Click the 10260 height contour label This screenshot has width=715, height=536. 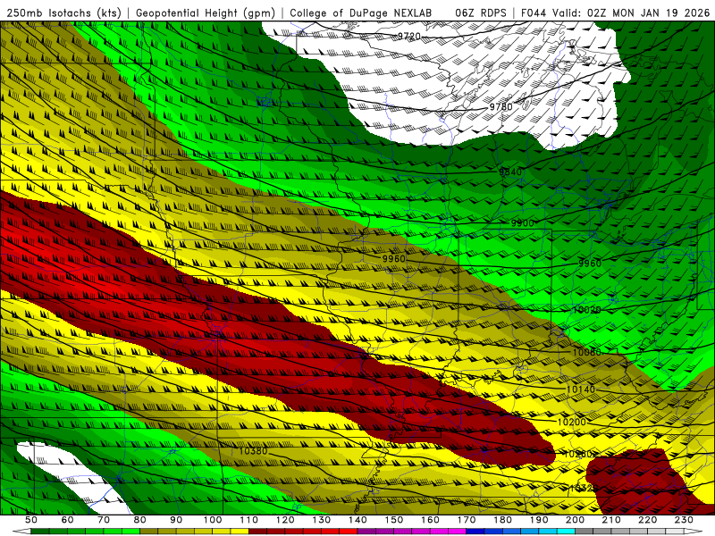point(577,454)
